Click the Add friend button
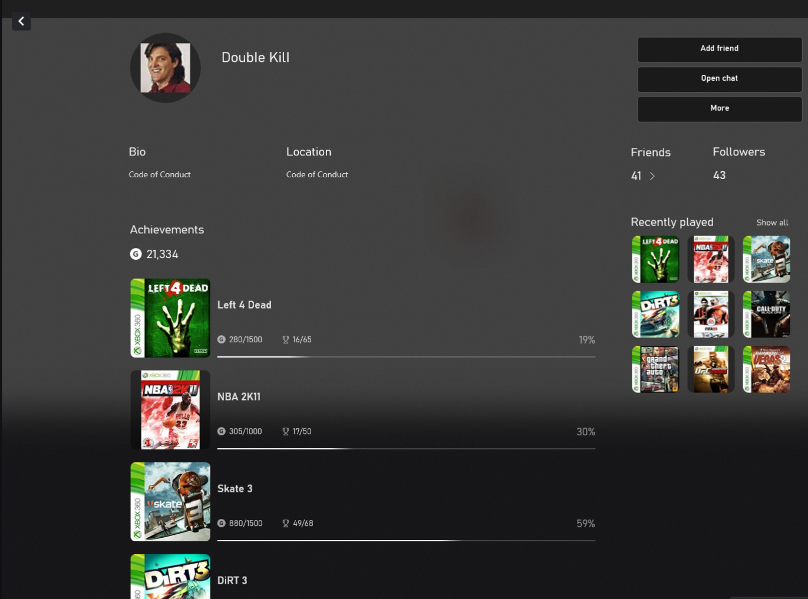808x599 pixels. coord(719,49)
